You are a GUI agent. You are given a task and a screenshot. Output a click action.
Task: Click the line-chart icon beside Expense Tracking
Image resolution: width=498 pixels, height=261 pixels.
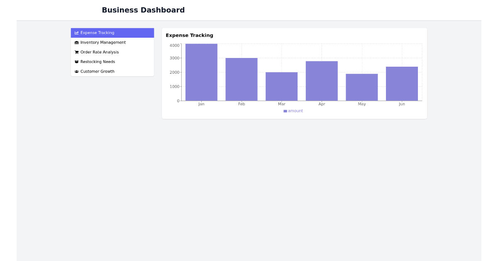click(76, 32)
